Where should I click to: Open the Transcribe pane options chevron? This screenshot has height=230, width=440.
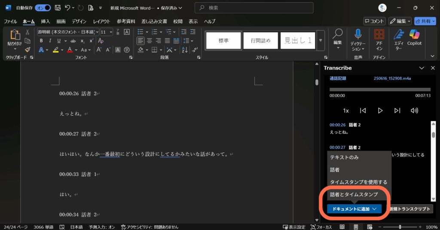(x=422, y=68)
